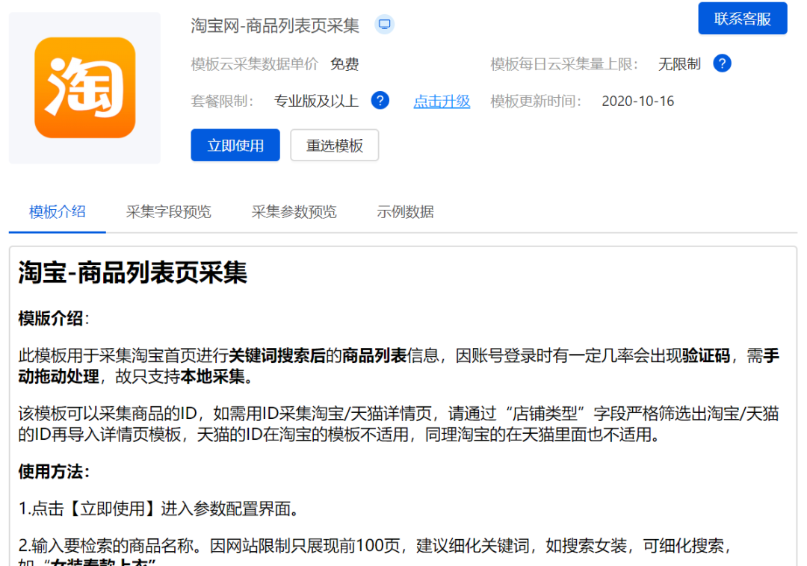Click help icon next to 专业版及以上
The width and height of the screenshot is (807, 566).
(380, 101)
